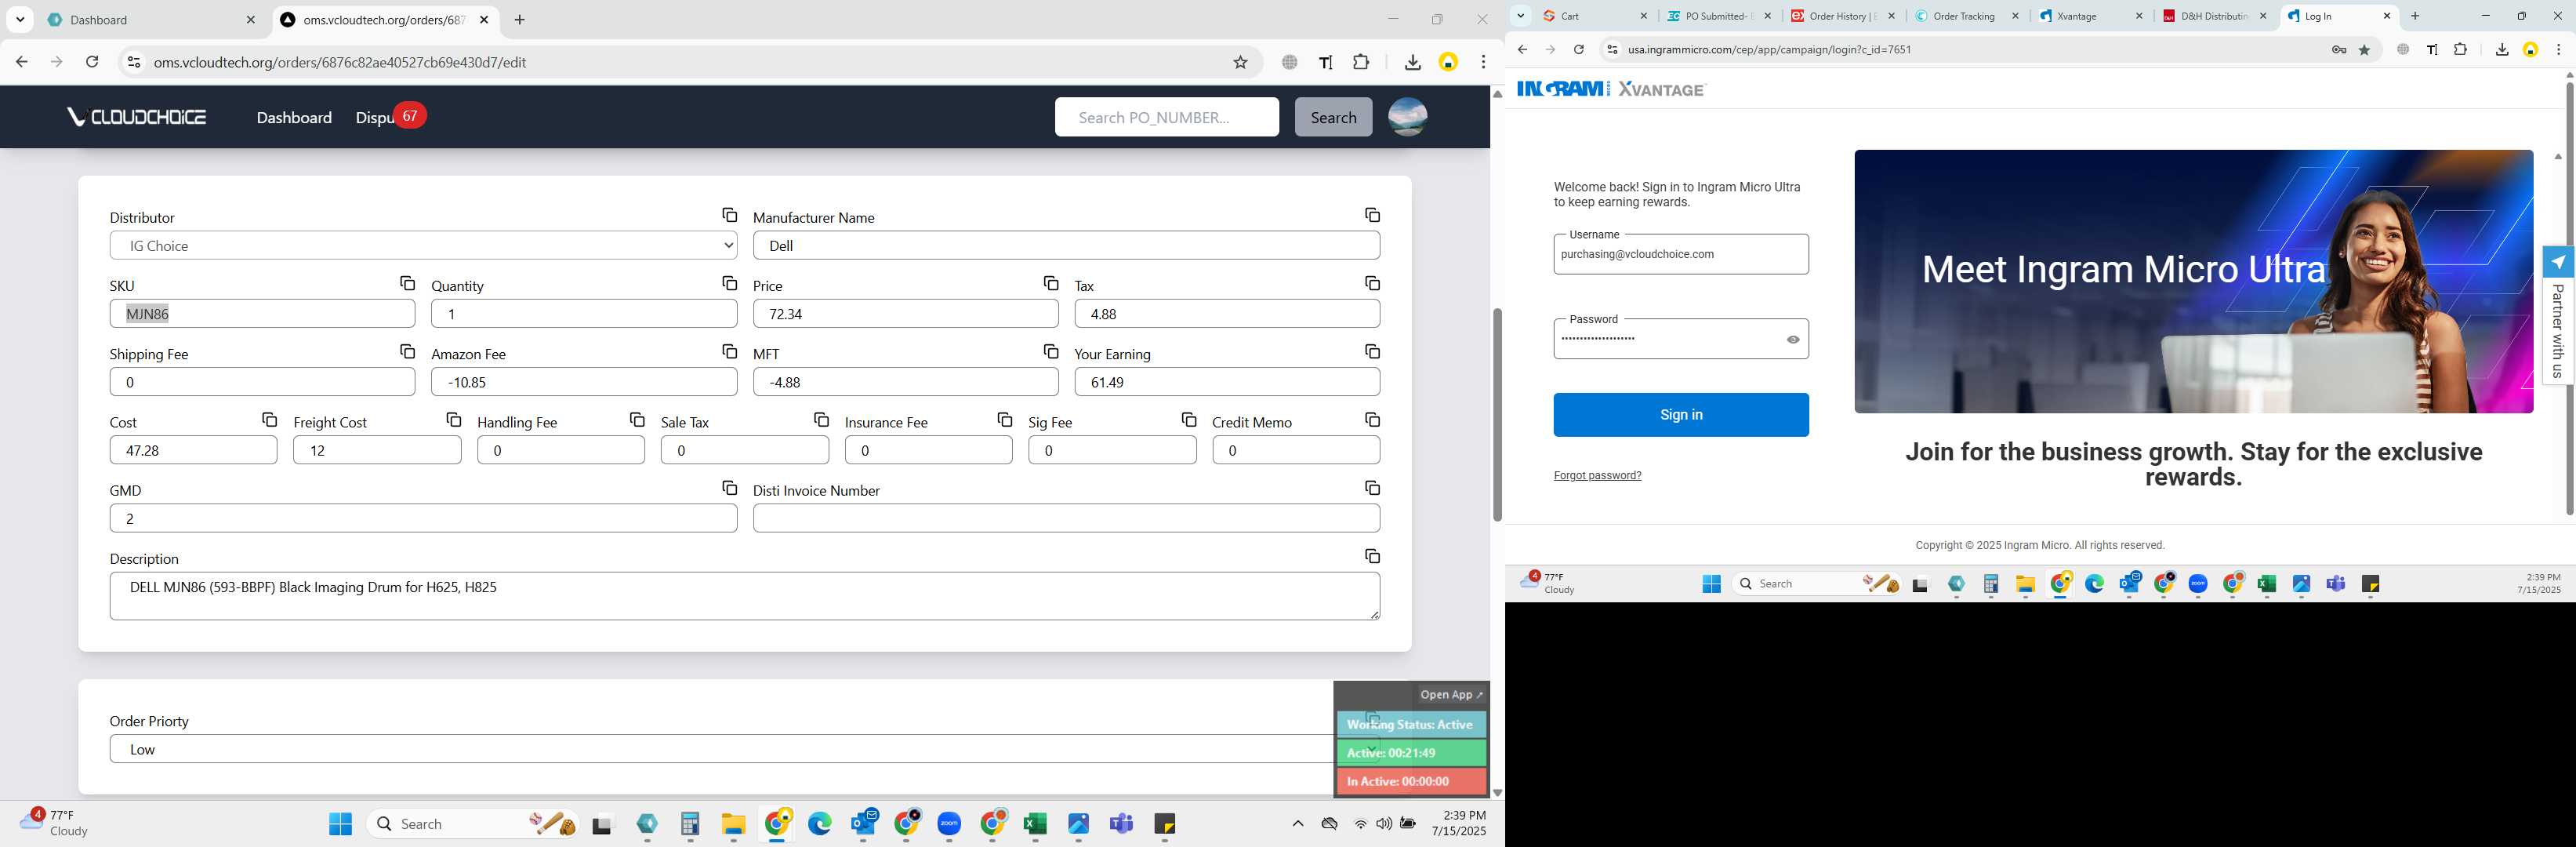Copy the Description text
Image resolution: width=2576 pixels, height=847 pixels.
click(1372, 555)
